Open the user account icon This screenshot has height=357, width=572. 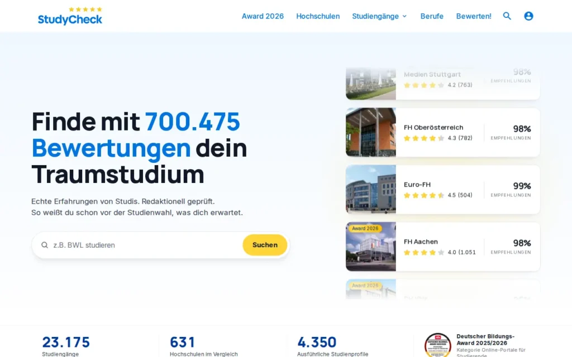tap(528, 16)
